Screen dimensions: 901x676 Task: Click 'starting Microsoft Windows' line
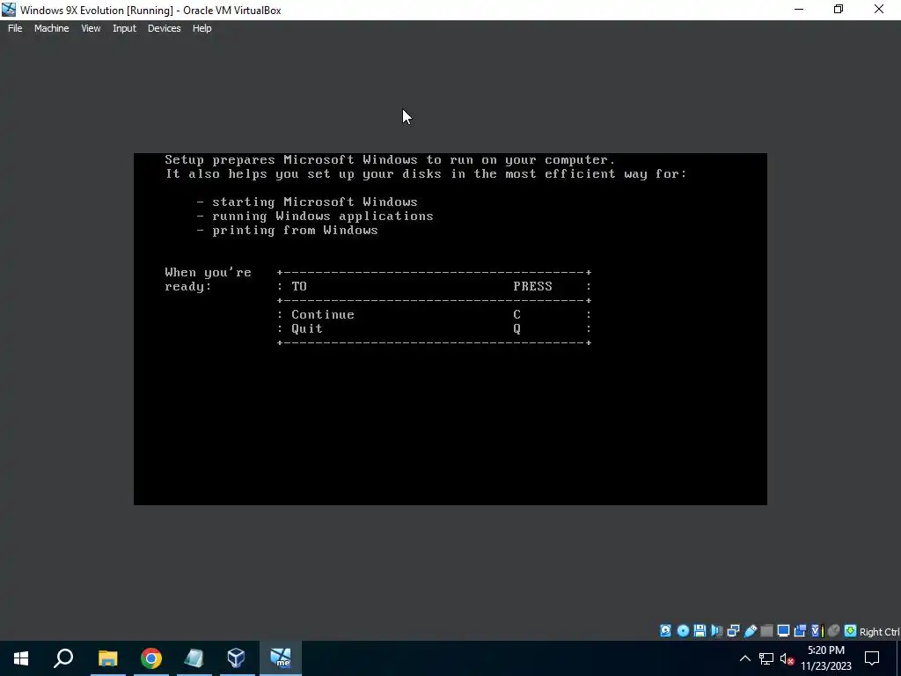[315, 202]
